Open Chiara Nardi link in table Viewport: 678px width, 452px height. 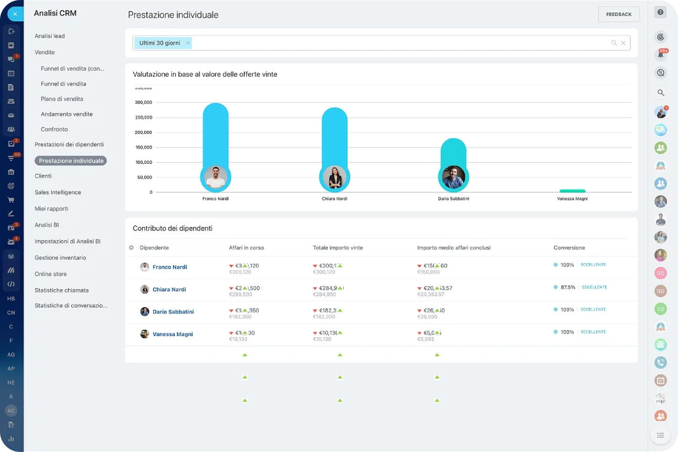point(169,289)
